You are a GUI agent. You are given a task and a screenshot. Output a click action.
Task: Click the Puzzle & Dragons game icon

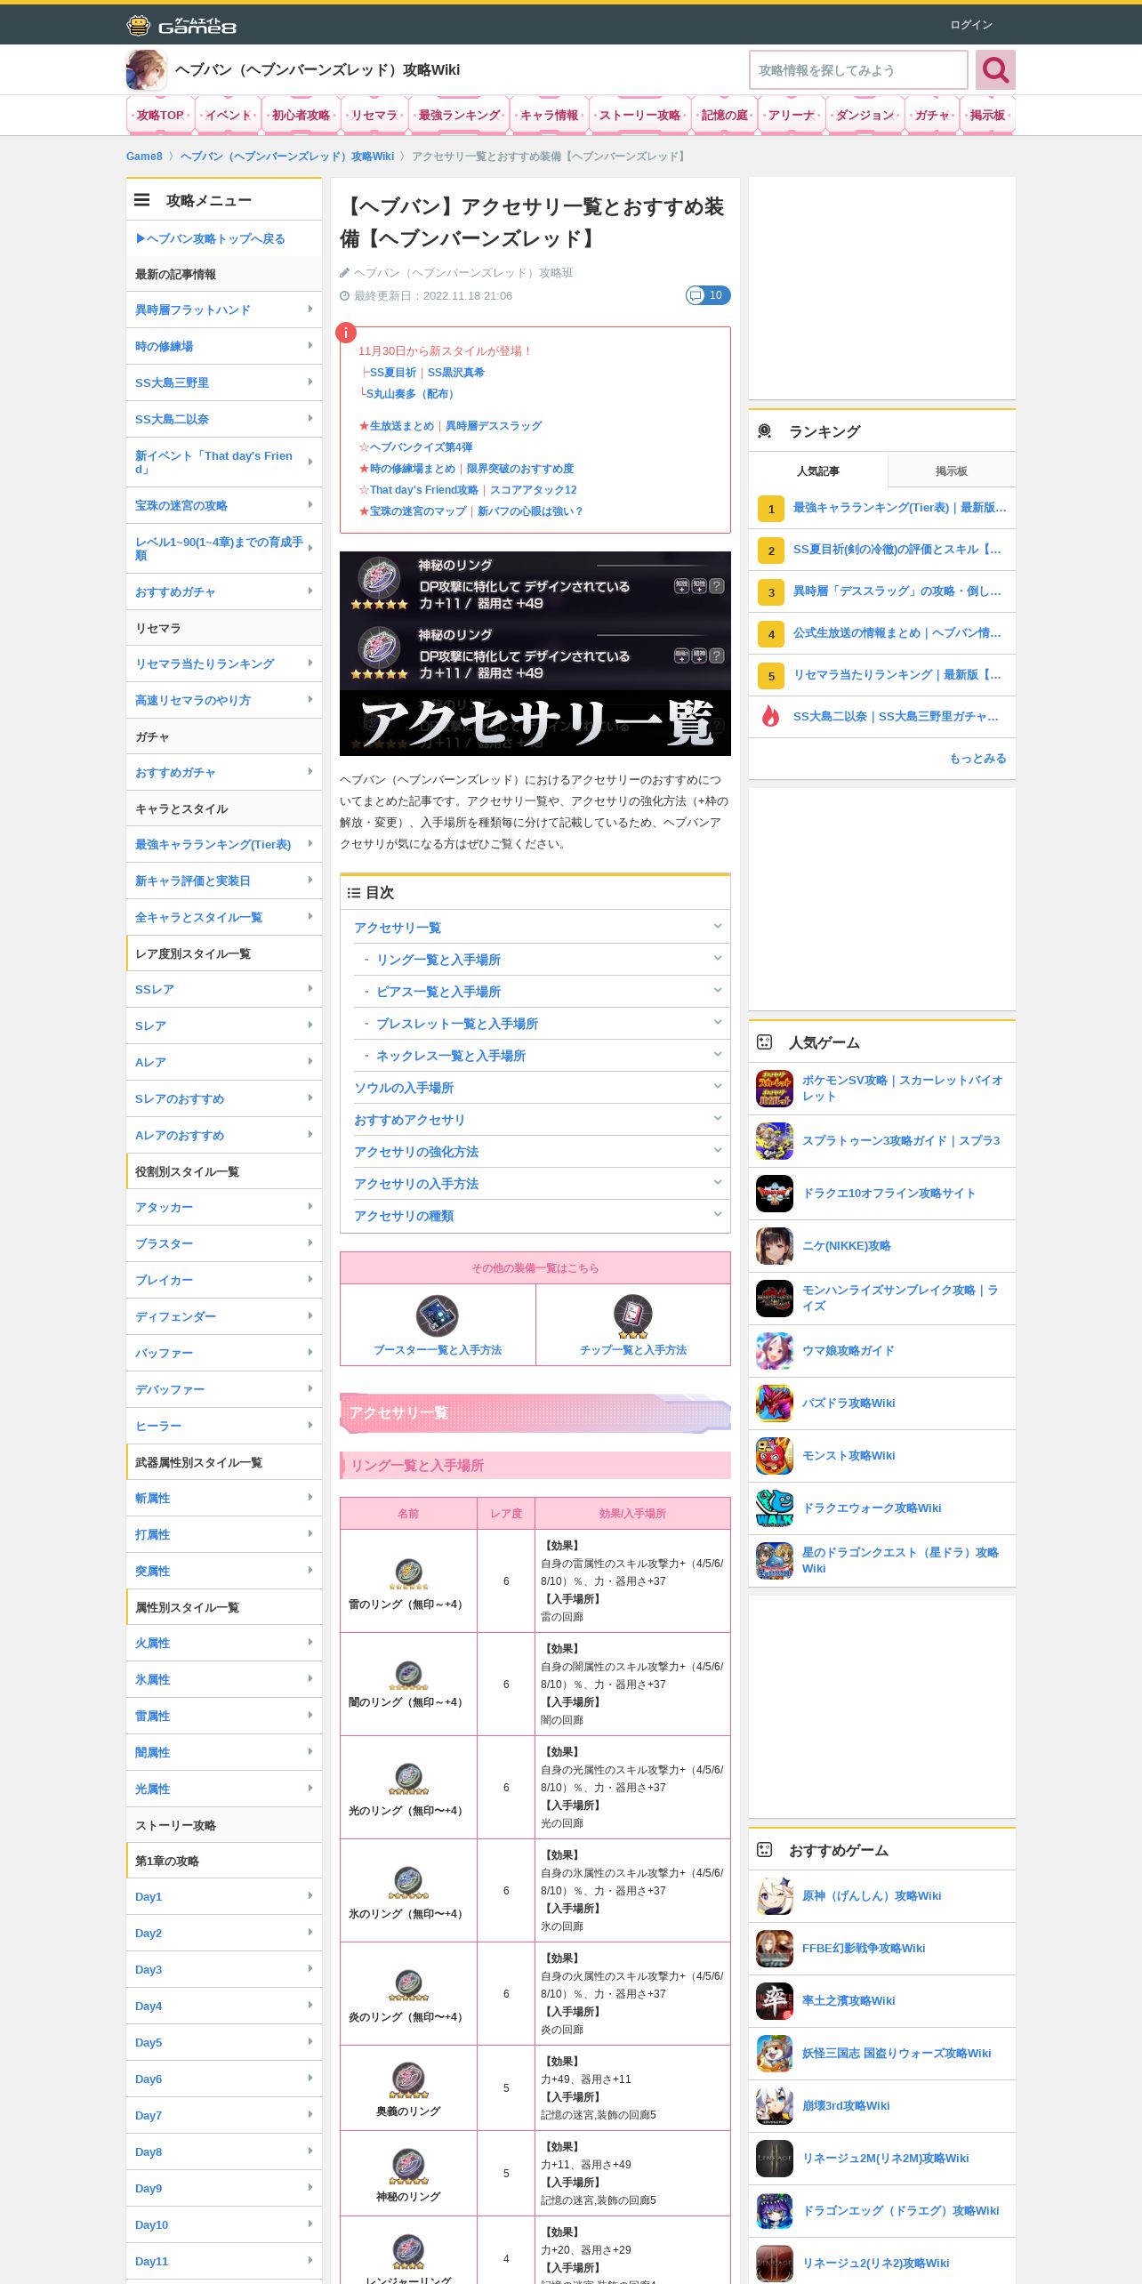click(774, 1403)
